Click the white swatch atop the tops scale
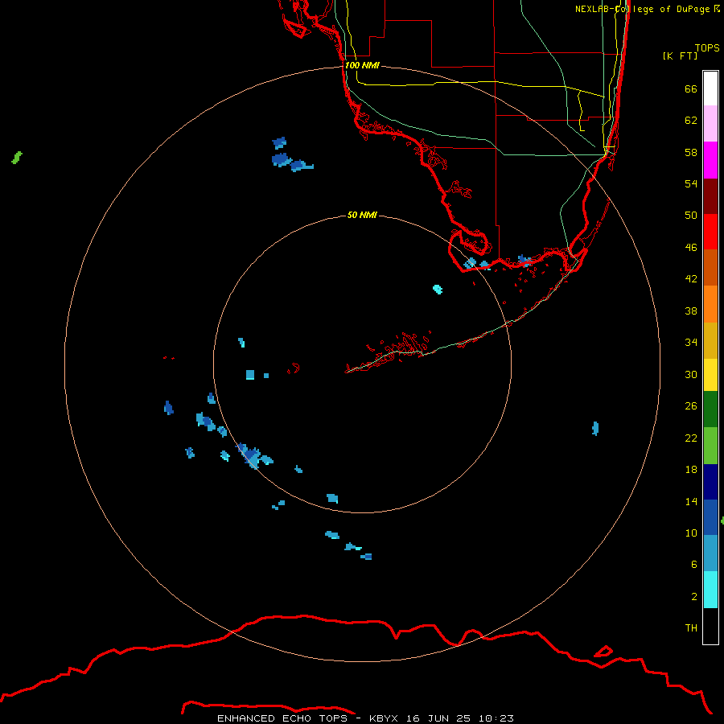This screenshot has width=724, height=724. (x=710, y=88)
